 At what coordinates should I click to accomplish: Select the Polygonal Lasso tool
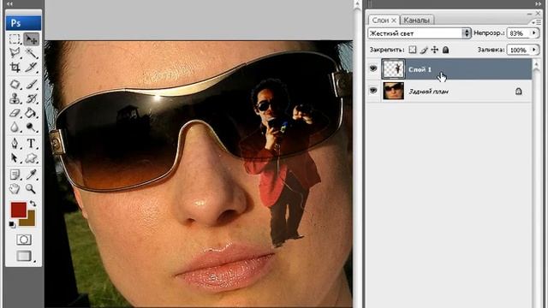click(15, 53)
